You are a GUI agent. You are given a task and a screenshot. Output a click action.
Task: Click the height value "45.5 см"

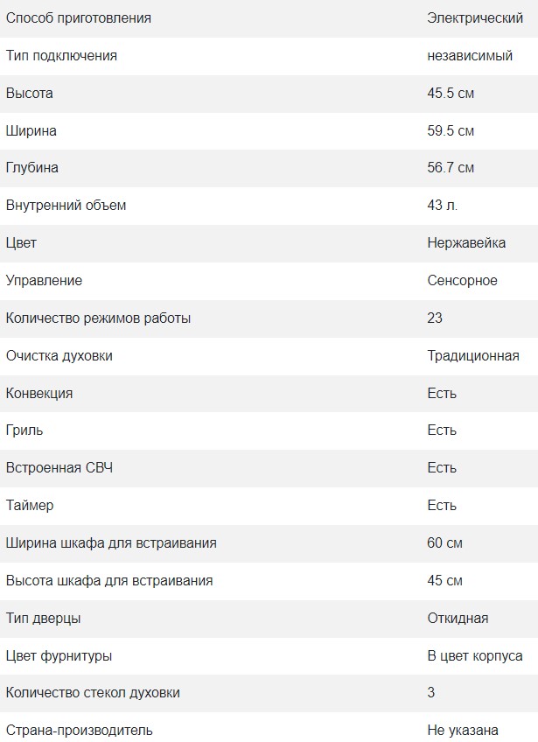(x=451, y=94)
